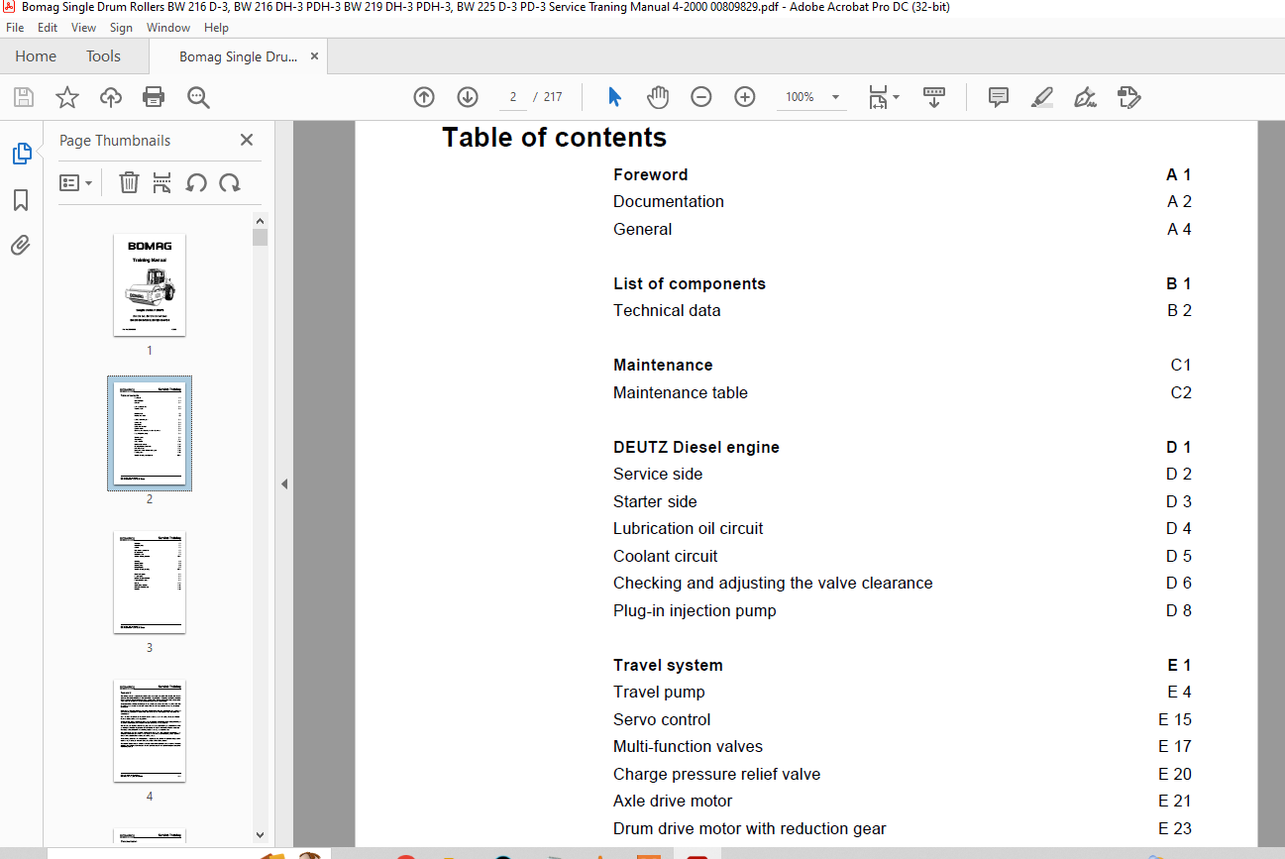The image size is (1285, 859).
Task: Click the Coolant circuit entry
Action: (666, 556)
